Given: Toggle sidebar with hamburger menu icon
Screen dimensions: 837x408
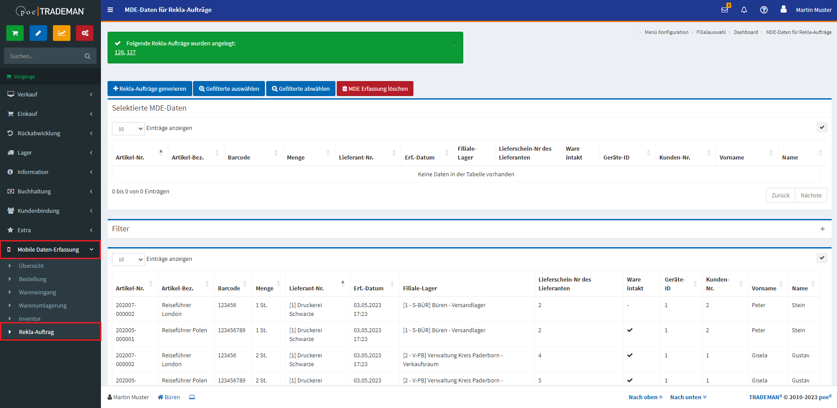Looking at the screenshot, I should pos(110,10).
